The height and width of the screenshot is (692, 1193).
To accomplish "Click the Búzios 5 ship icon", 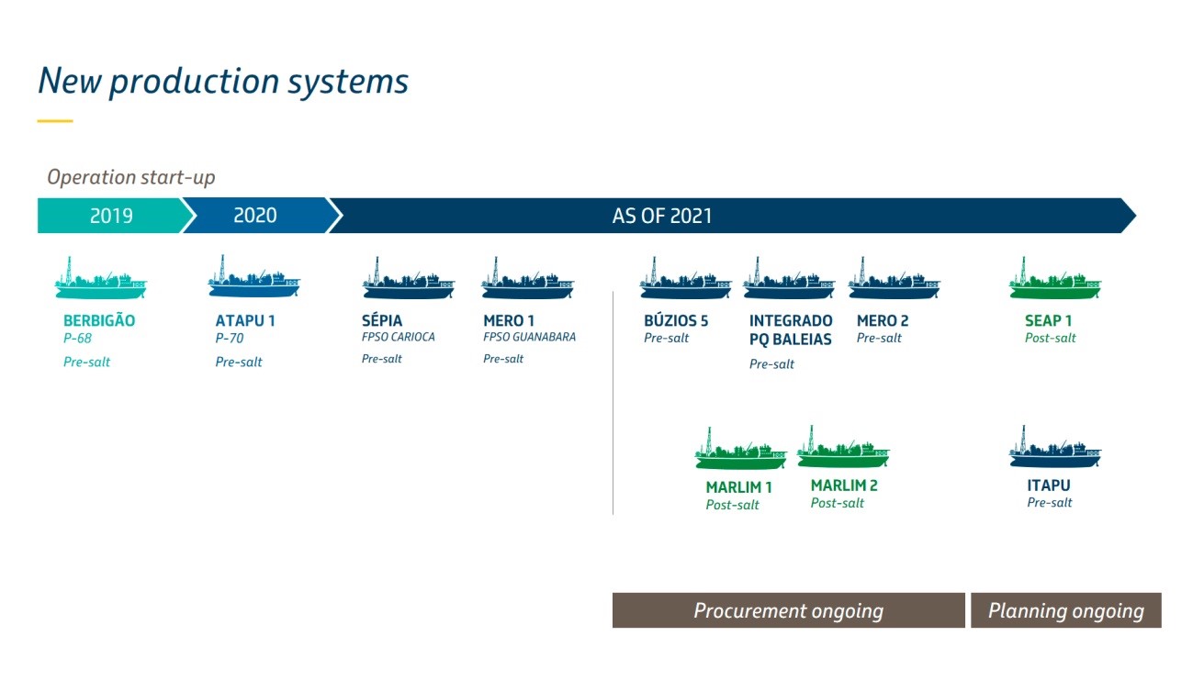I will tap(686, 278).
